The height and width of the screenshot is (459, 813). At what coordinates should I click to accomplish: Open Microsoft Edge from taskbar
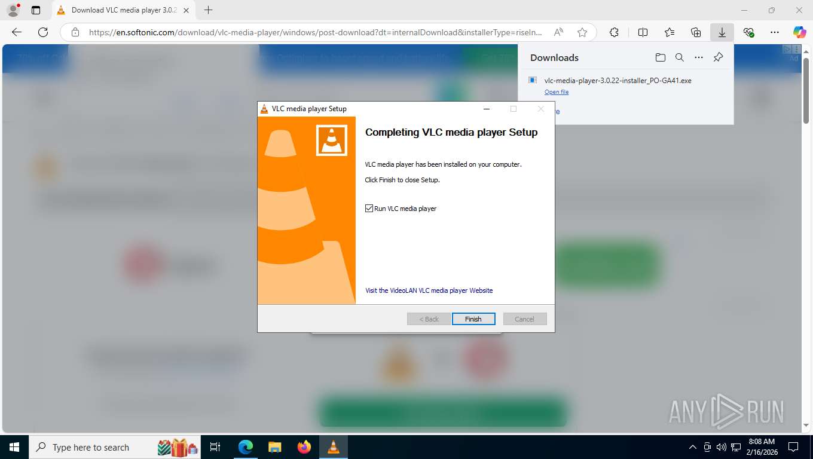(246, 447)
